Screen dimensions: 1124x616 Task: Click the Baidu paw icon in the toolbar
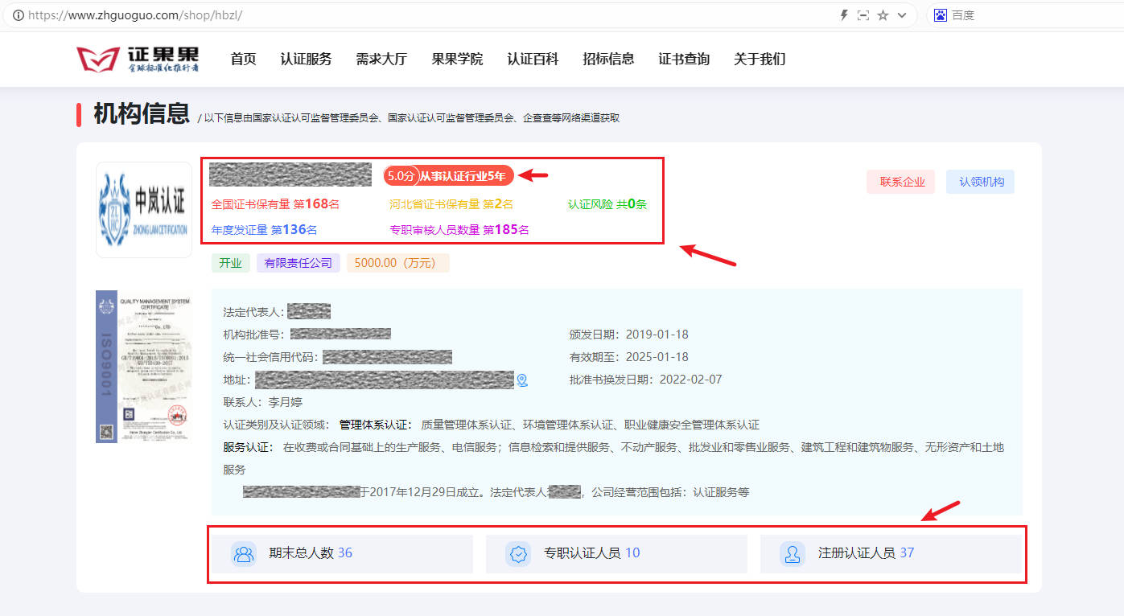coord(941,14)
